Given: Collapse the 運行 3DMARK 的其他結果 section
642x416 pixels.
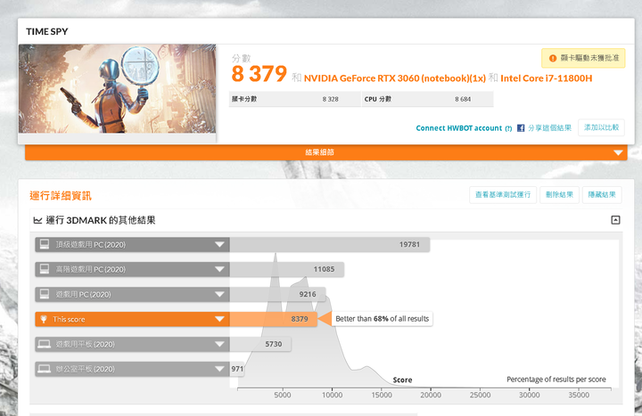Looking at the screenshot, I should click(615, 220).
